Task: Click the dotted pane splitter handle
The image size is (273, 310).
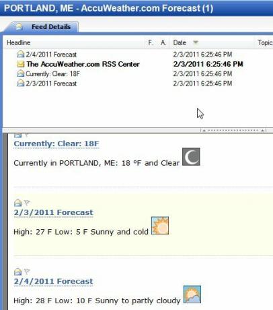Action: (233, 130)
